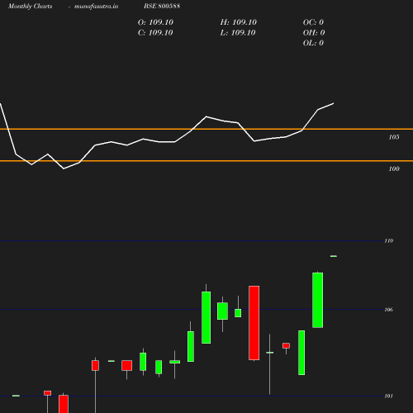Click the end point of the white indicator line

coord(334,103)
